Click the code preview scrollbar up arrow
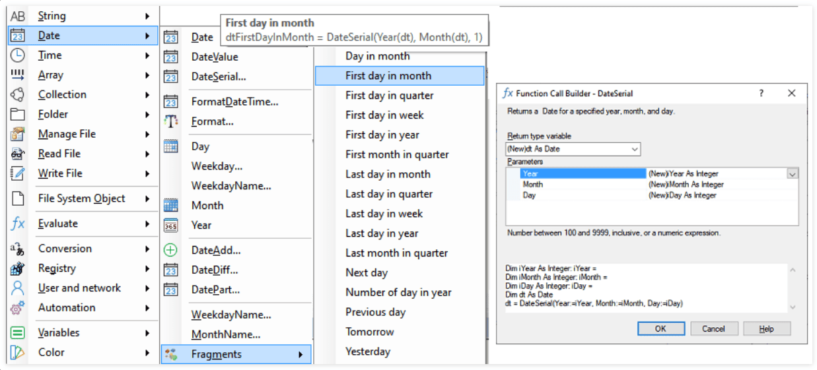Screen dimensions: 817x370 (x=793, y=270)
